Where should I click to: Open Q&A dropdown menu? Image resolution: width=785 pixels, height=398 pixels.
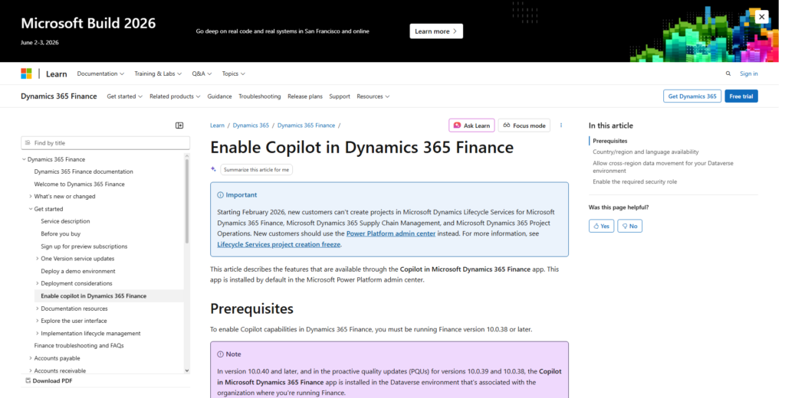pos(202,73)
